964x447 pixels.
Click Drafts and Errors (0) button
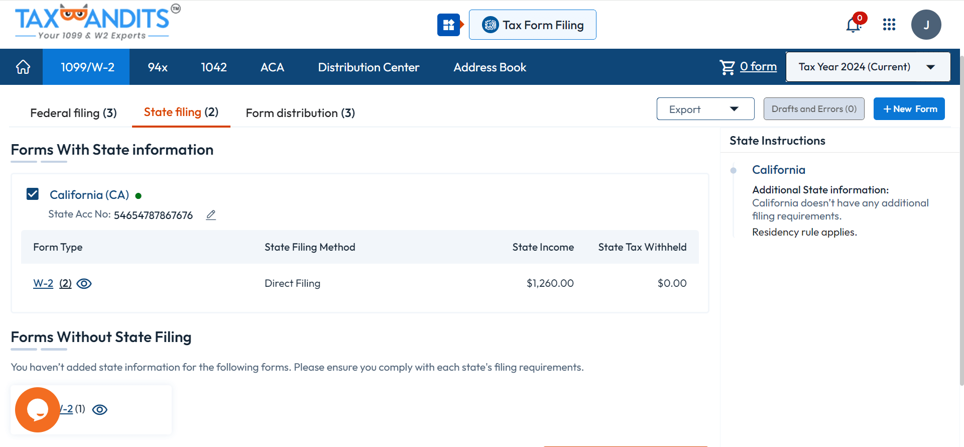[814, 109]
